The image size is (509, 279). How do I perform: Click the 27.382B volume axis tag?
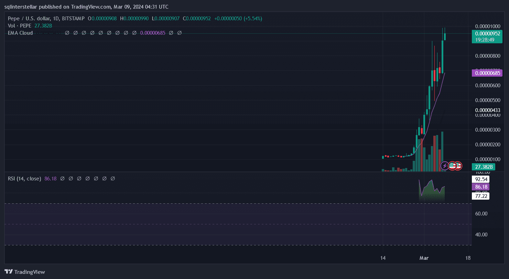point(484,167)
